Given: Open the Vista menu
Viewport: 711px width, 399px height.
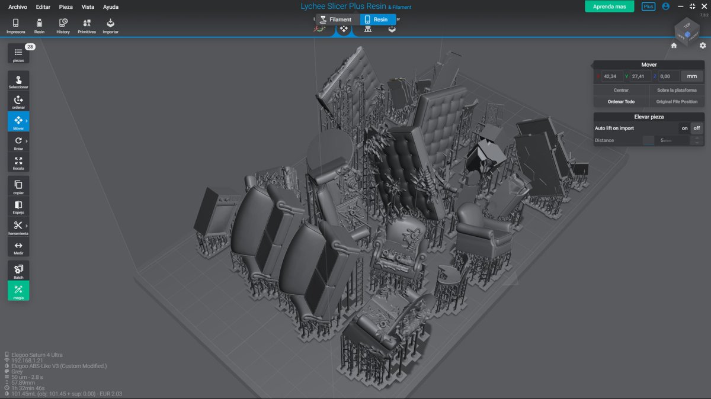Looking at the screenshot, I should [88, 7].
